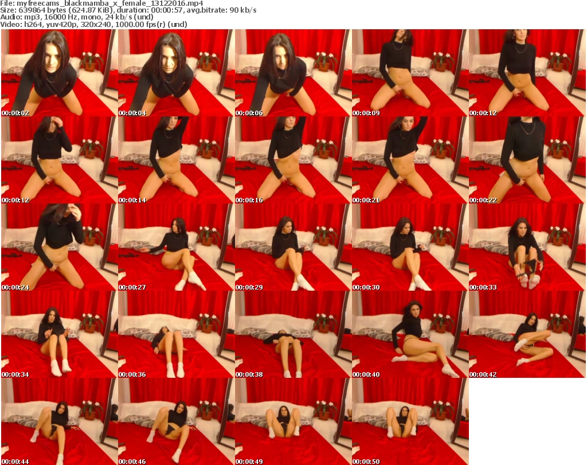Click the "Audio: mp3, 16000 Hz" line
Image resolution: width=587 pixels, height=465 pixels.
coord(77,17)
